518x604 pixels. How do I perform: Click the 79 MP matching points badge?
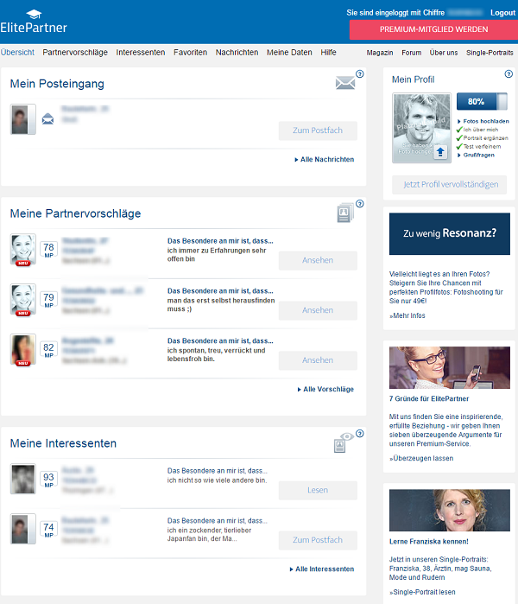tap(49, 300)
